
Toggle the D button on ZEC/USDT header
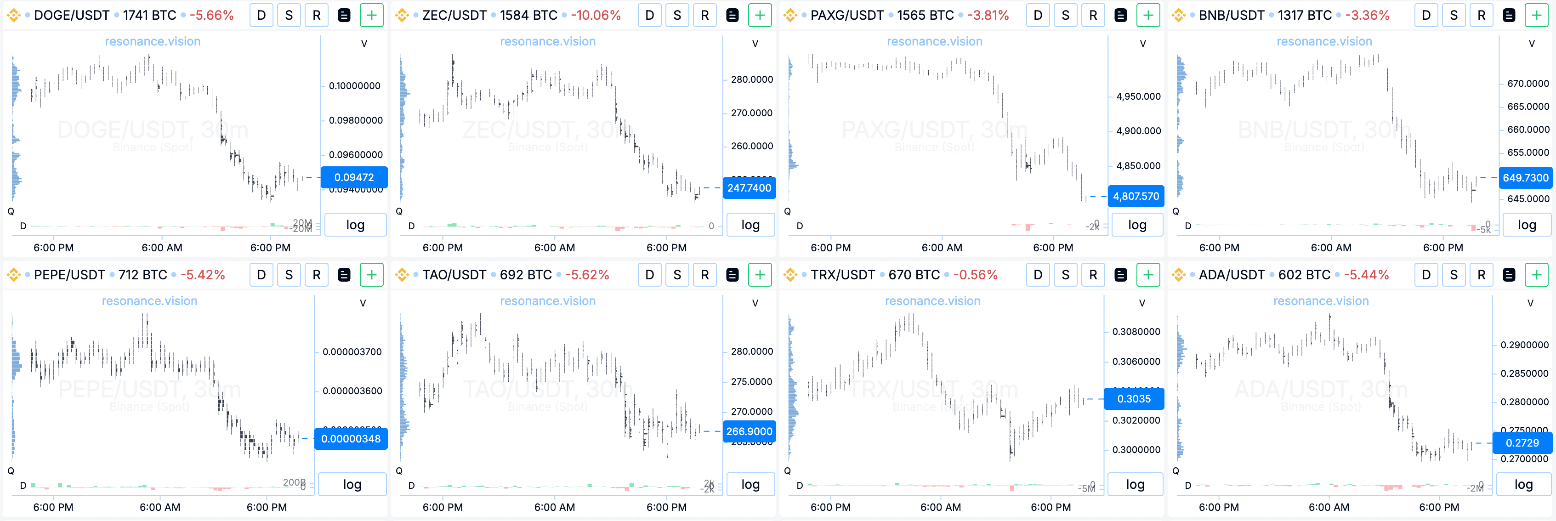pyautogui.click(x=649, y=16)
